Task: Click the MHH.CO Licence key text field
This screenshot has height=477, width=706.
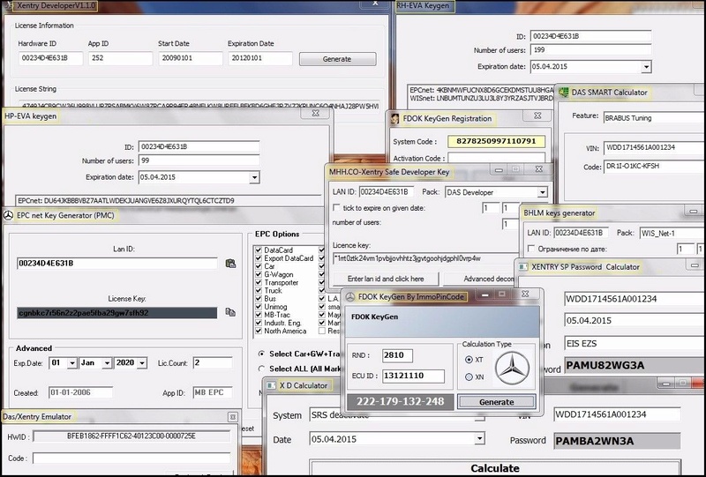Action: tap(425, 258)
